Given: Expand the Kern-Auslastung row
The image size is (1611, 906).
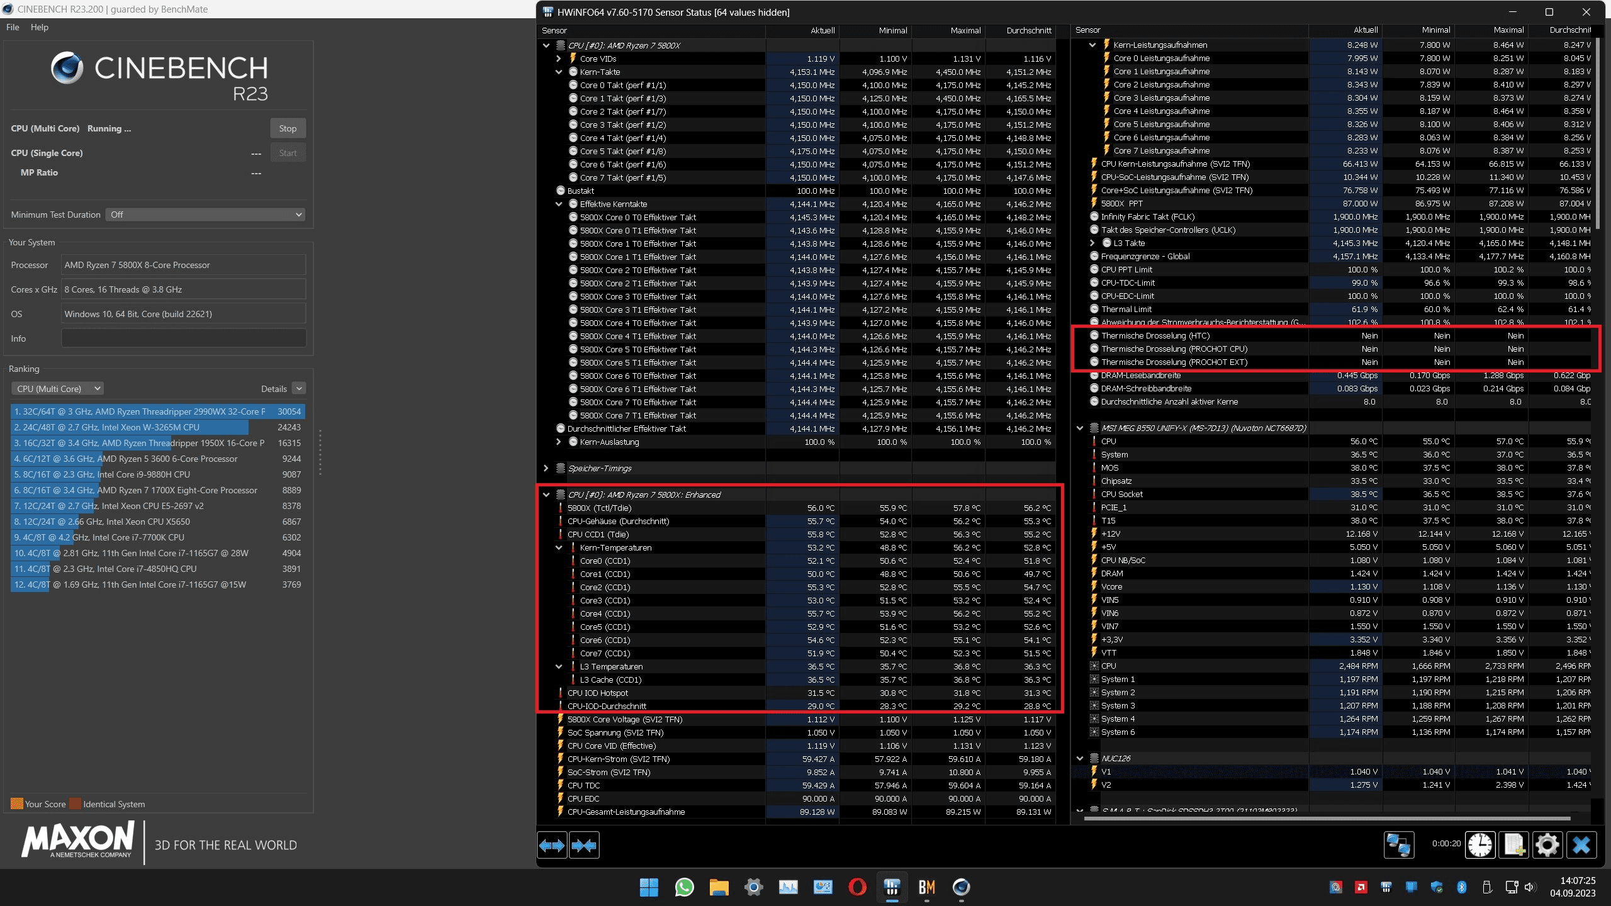Looking at the screenshot, I should [x=558, y=442].
